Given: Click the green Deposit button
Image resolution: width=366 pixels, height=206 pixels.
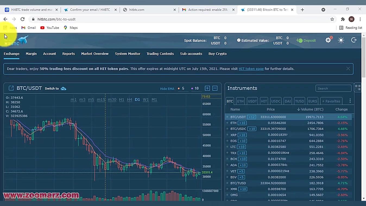Looking at the screenshot, I should [306, 40].
